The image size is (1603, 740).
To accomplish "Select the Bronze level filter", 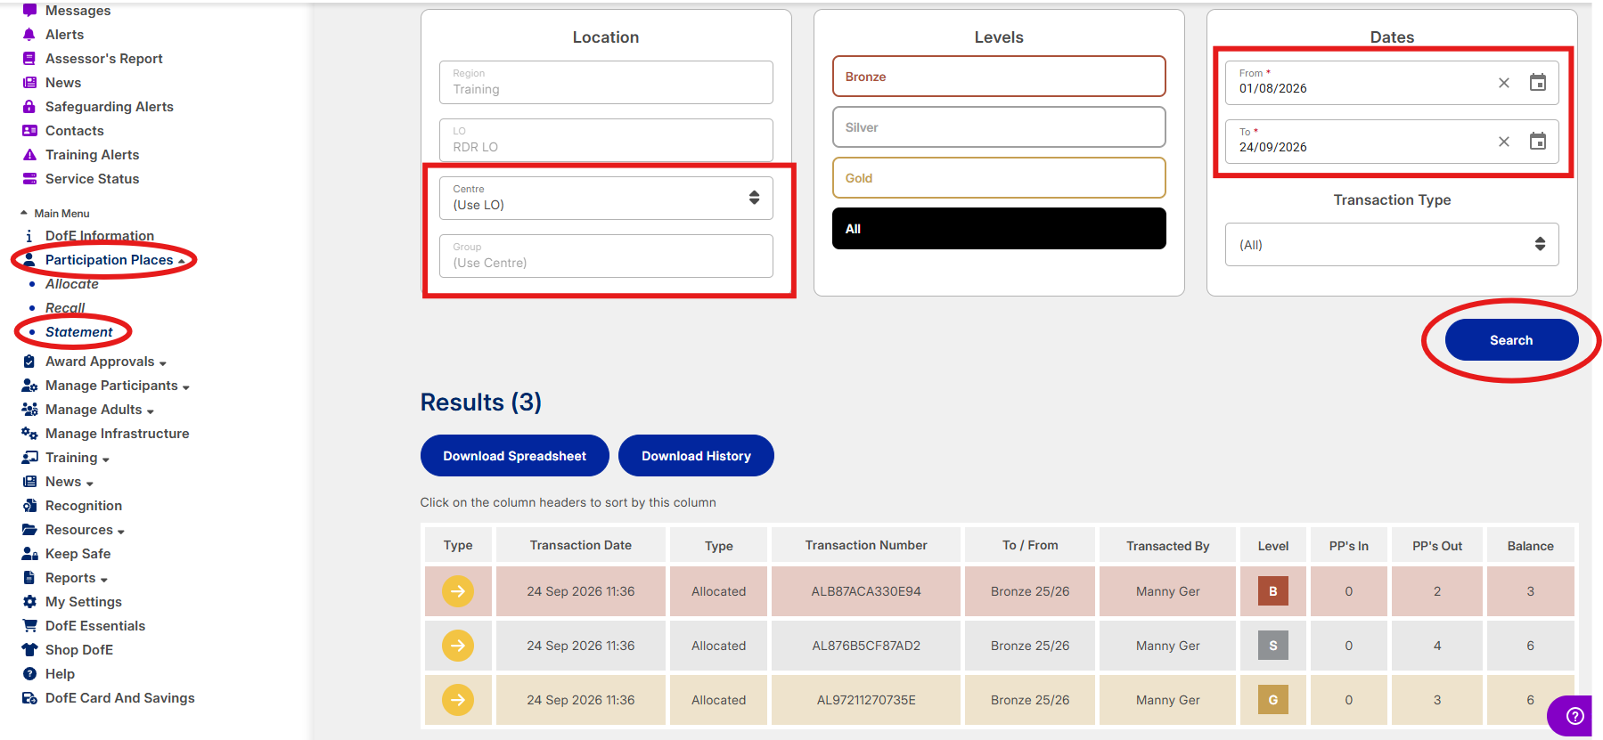I will pyautogui.click(x=999, y=77).
